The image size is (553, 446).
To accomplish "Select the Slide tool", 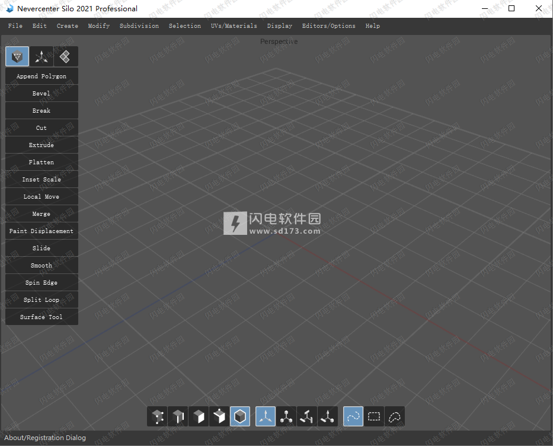I will [41, 248].
